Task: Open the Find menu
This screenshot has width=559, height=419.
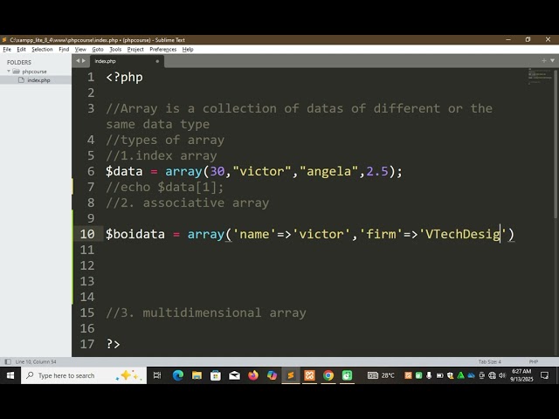Action: click(x=64, y=49)
